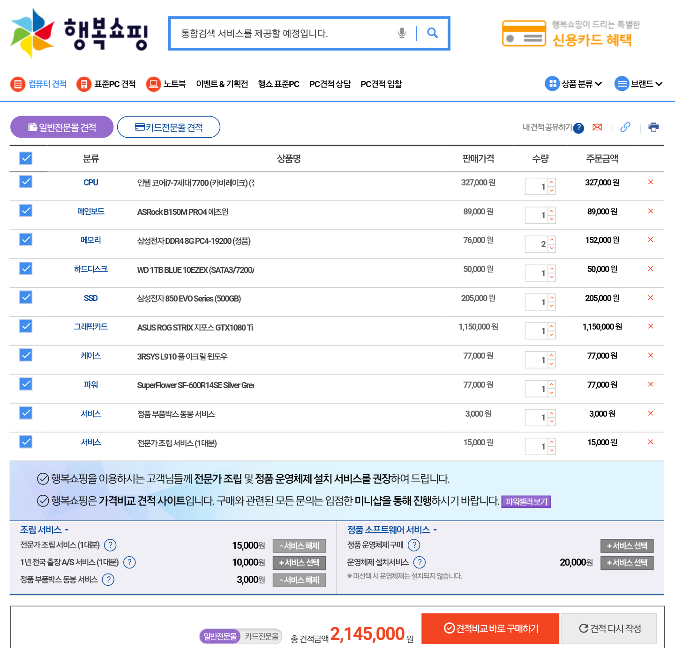Remove the CPU row with red X
This screenshot has height=648, width=675.
(x=651, y=182)
